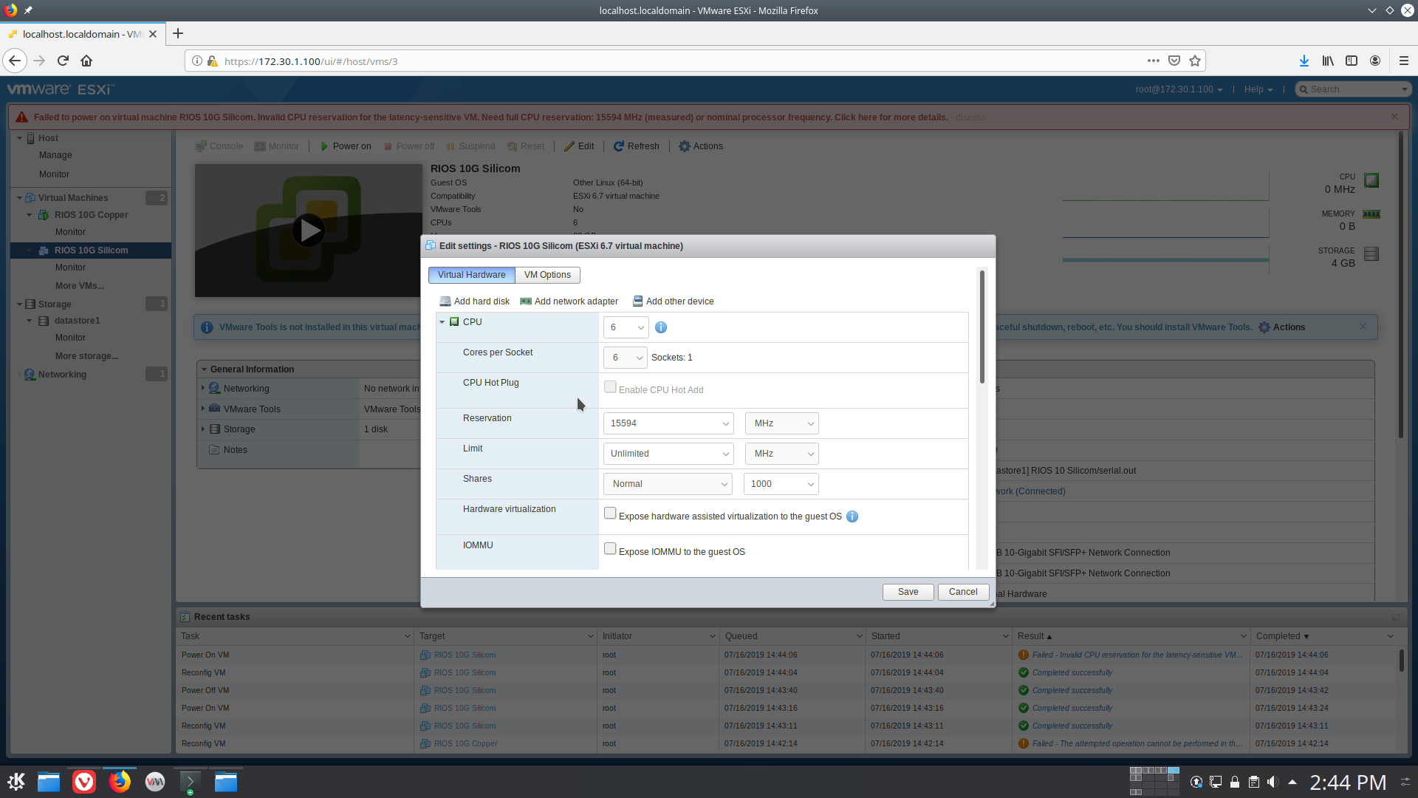1418x798 pixels.
Task: Click Edit settings dialog scrollbar
Action: pyautogui.click(x=982, y=327)
